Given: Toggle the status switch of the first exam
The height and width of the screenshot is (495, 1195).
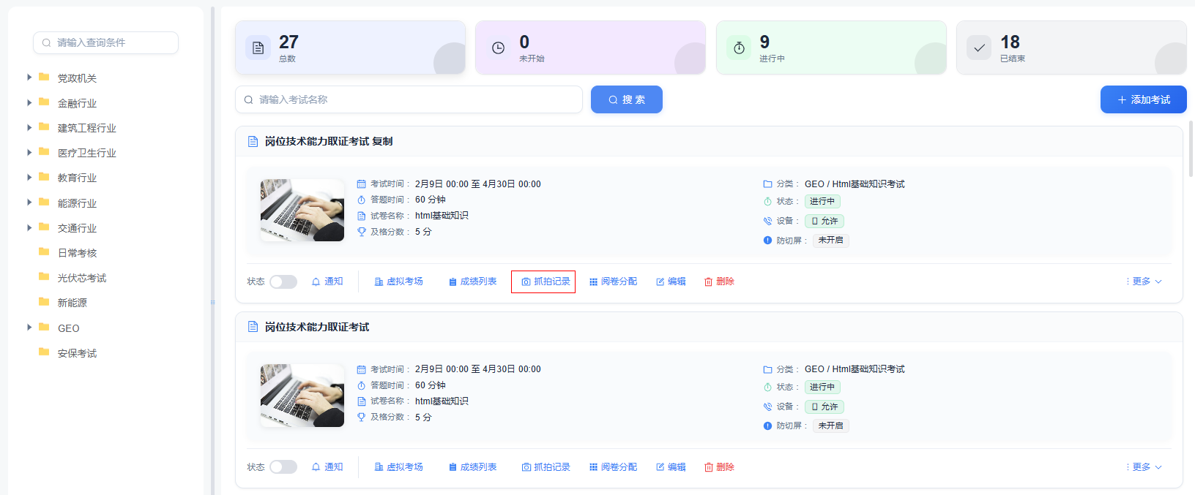Looking at the screenshot, I should [x=283, y=282].
